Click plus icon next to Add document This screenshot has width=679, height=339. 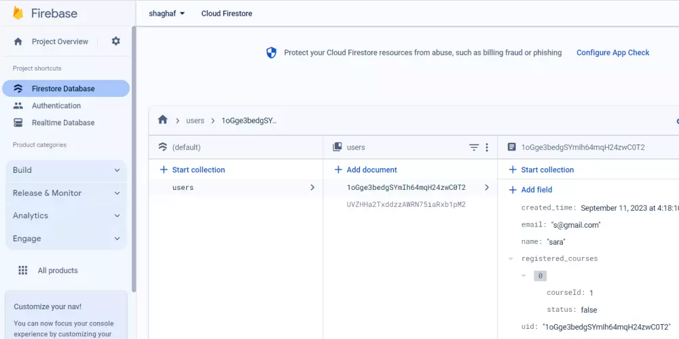pos(338,169)
